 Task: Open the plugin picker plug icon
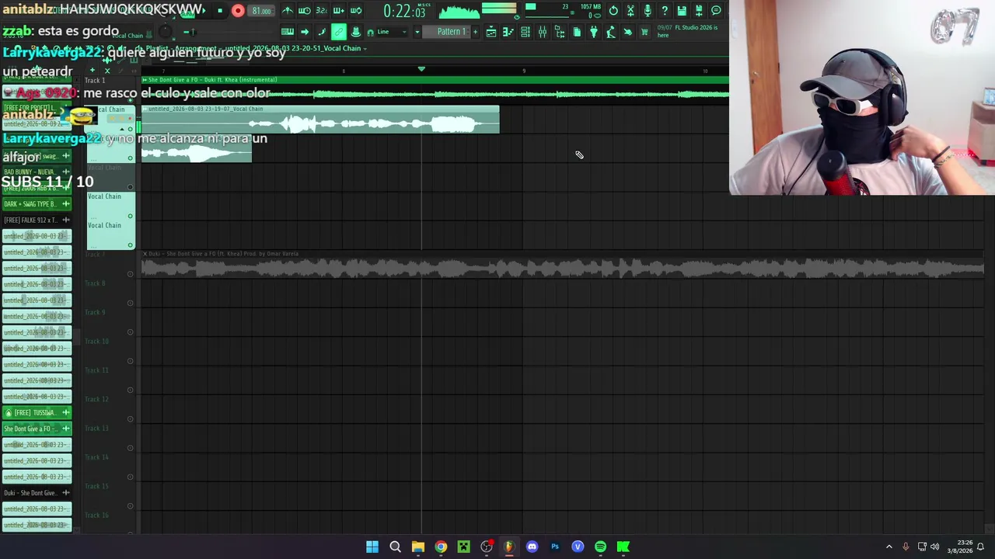point(594,32)
